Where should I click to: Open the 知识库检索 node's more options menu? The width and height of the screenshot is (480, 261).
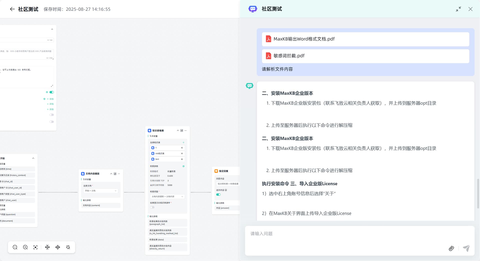pos(185,130)
